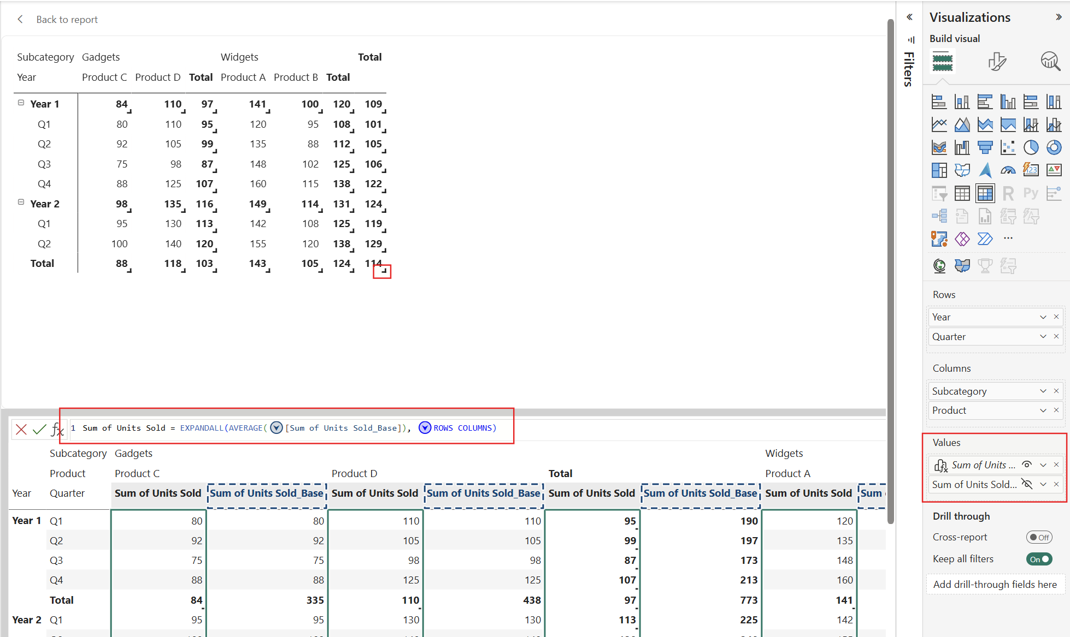The image size is (1070, 637).
Task: Select the KPI visual
Action: tap(1054, 170)
